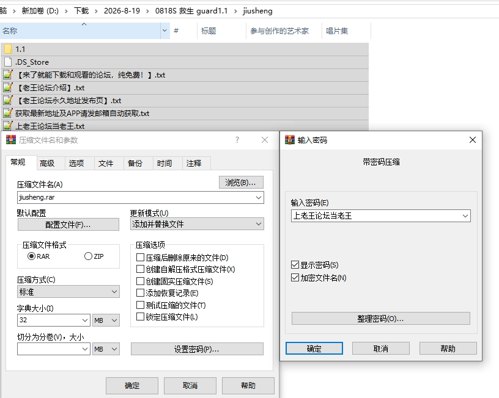Close the 压缩文件名和参数 dialog
Viewport: 499px width, 398px height.
(265, 140)
